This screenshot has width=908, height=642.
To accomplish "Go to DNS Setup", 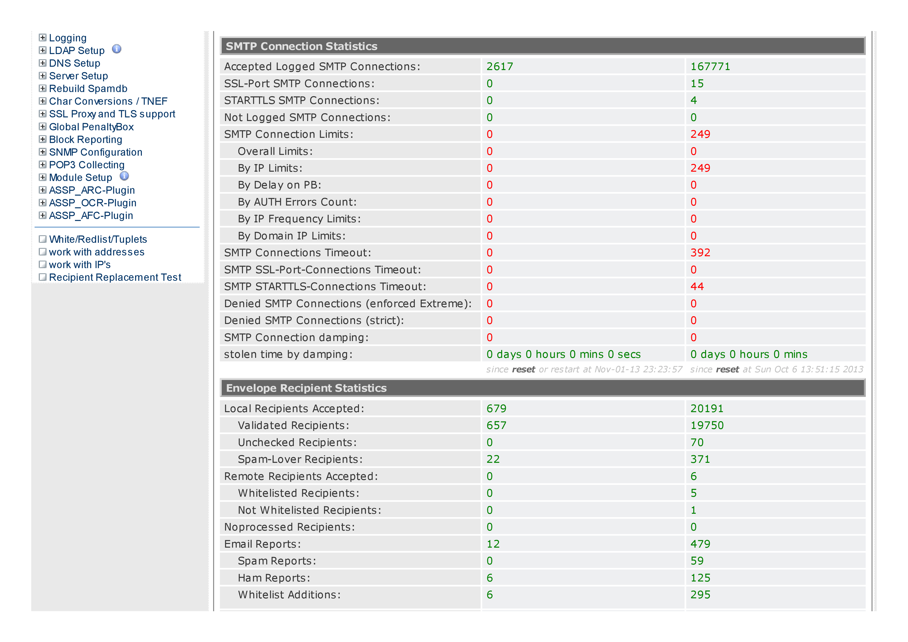I will coord(75,63).
